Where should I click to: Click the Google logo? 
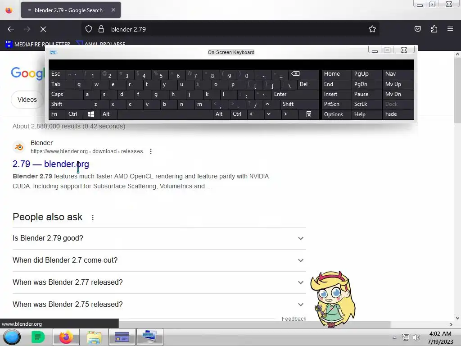coord(28,73)
